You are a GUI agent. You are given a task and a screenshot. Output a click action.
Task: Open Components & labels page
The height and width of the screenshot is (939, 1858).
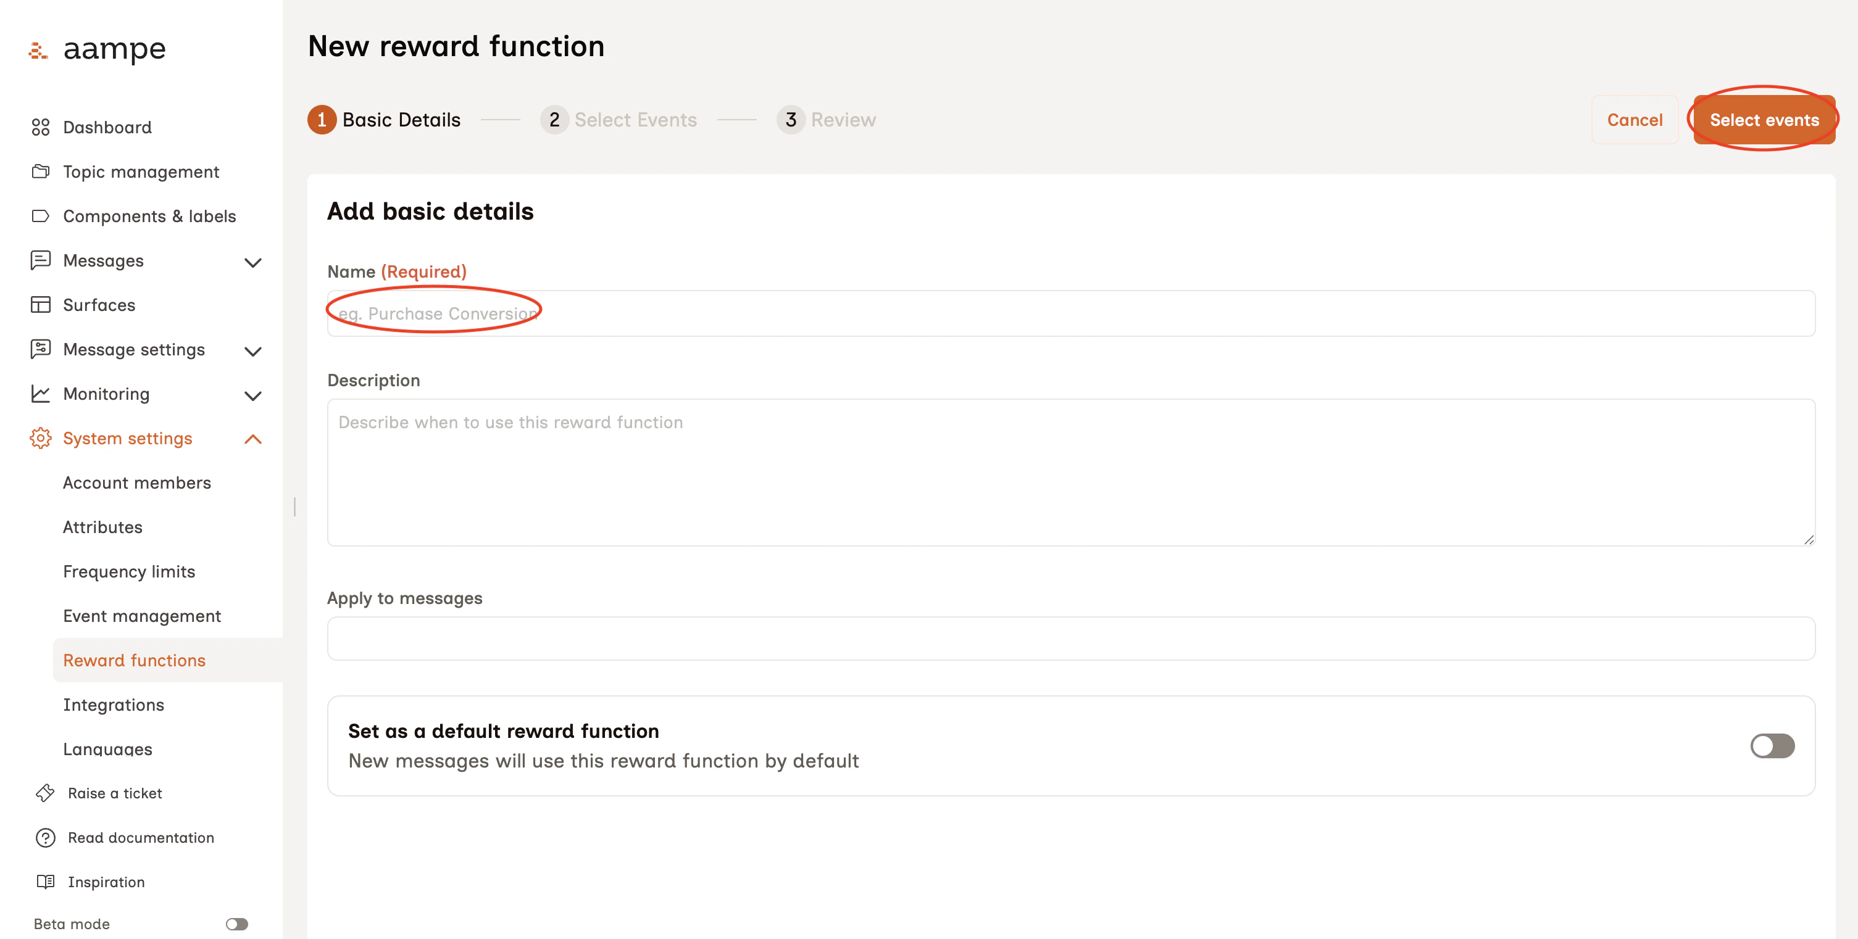[149, 216]
